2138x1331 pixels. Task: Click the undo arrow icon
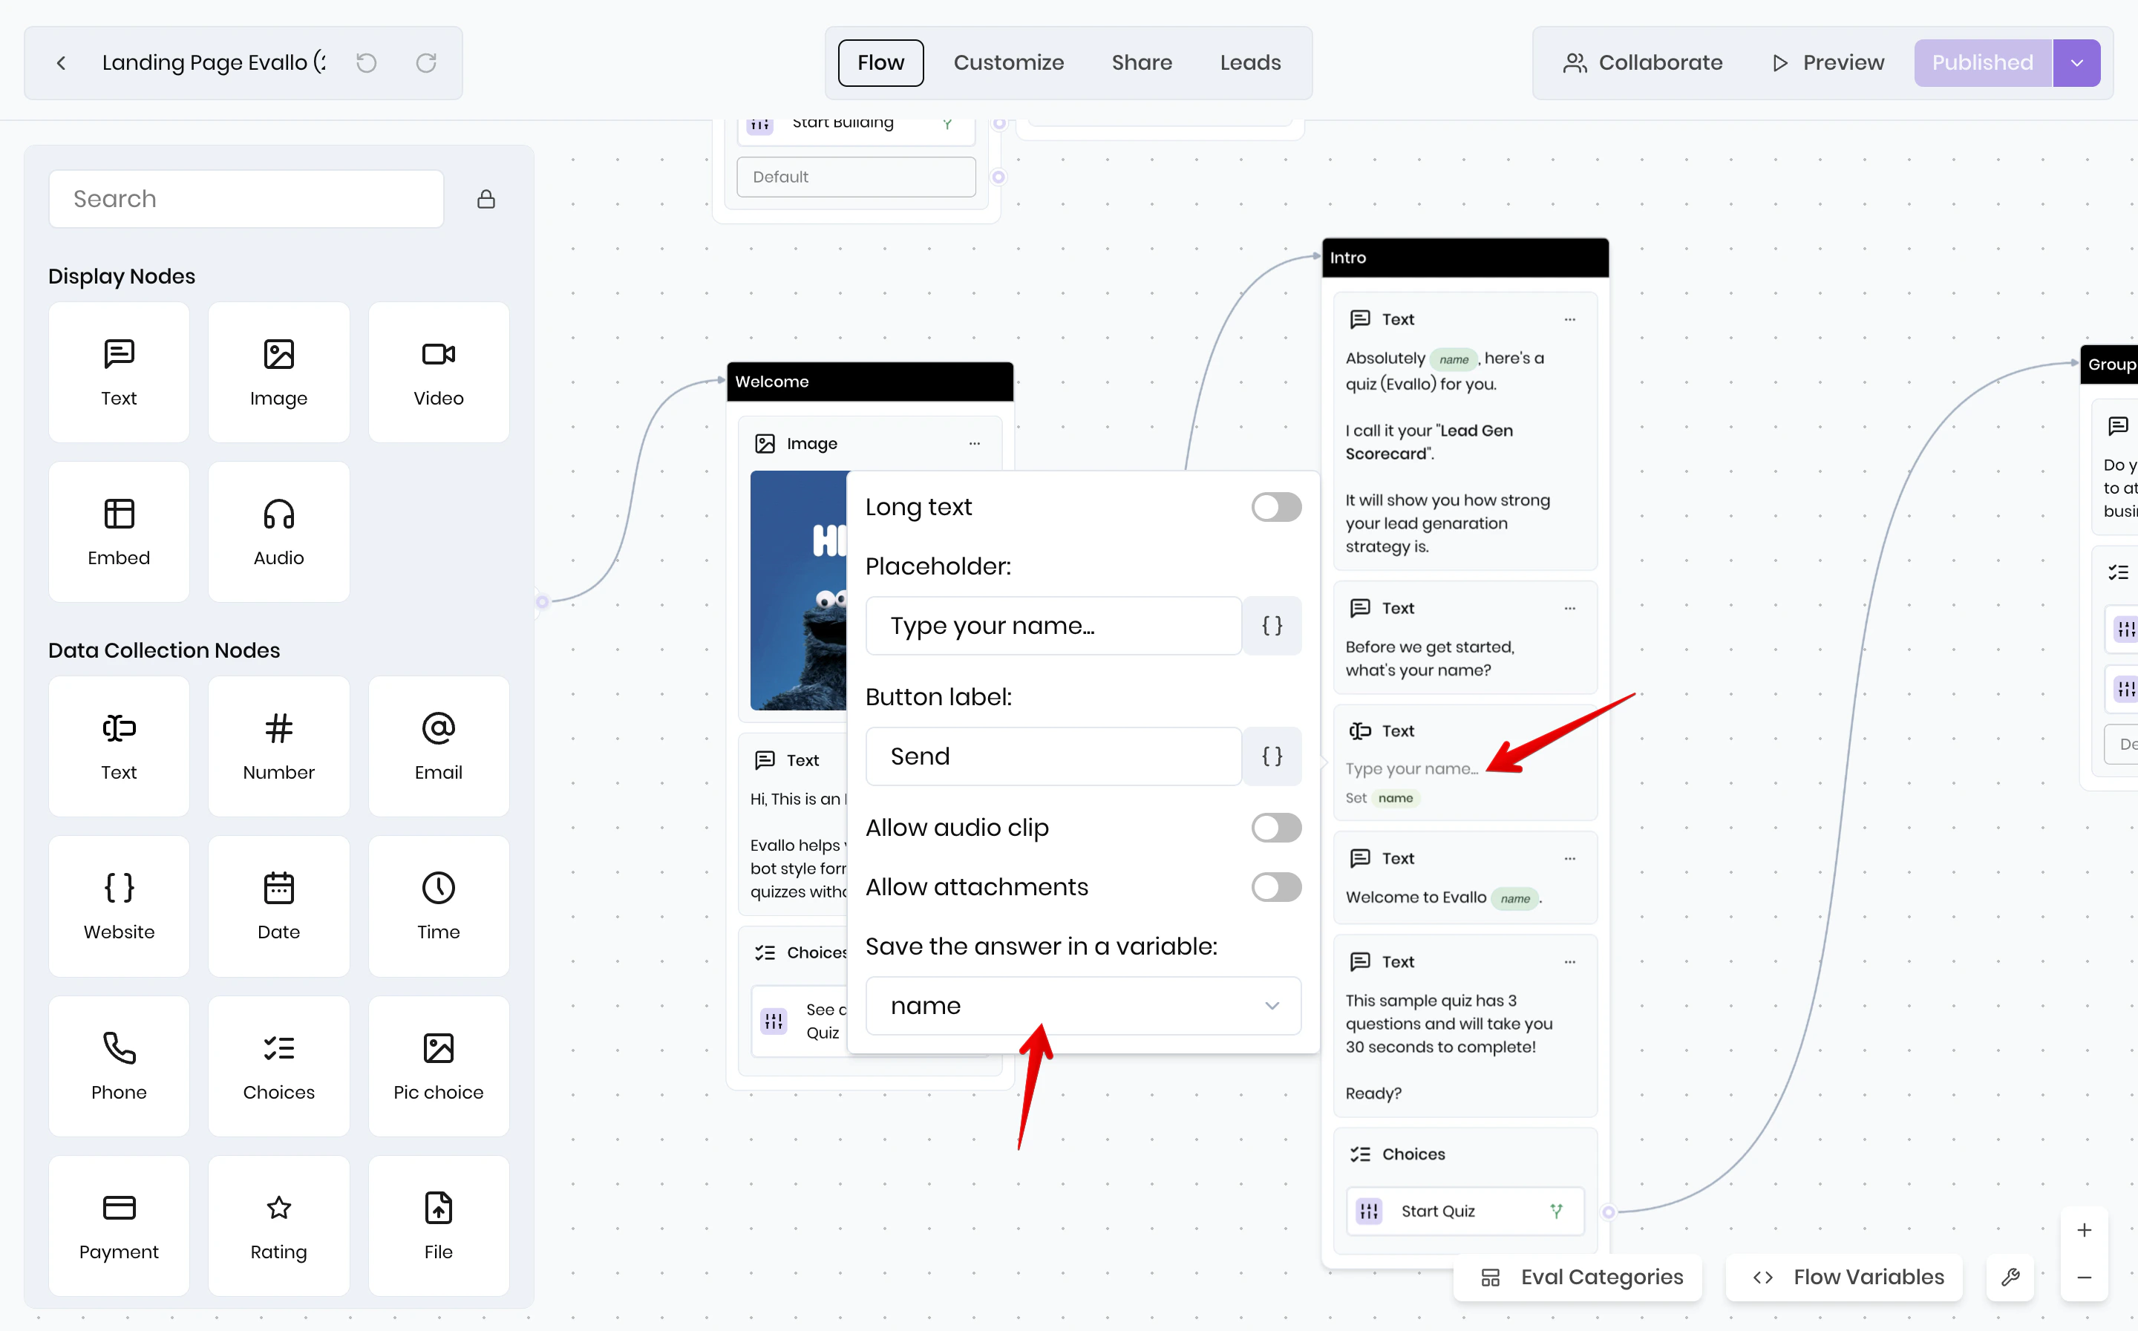(366, 62)
